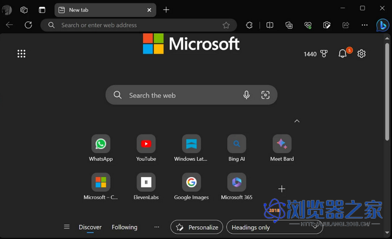Click the magnifier icon in the web search box
This screenshot has width=392, height=239.
pyautogui.click(x=117, y=95)
